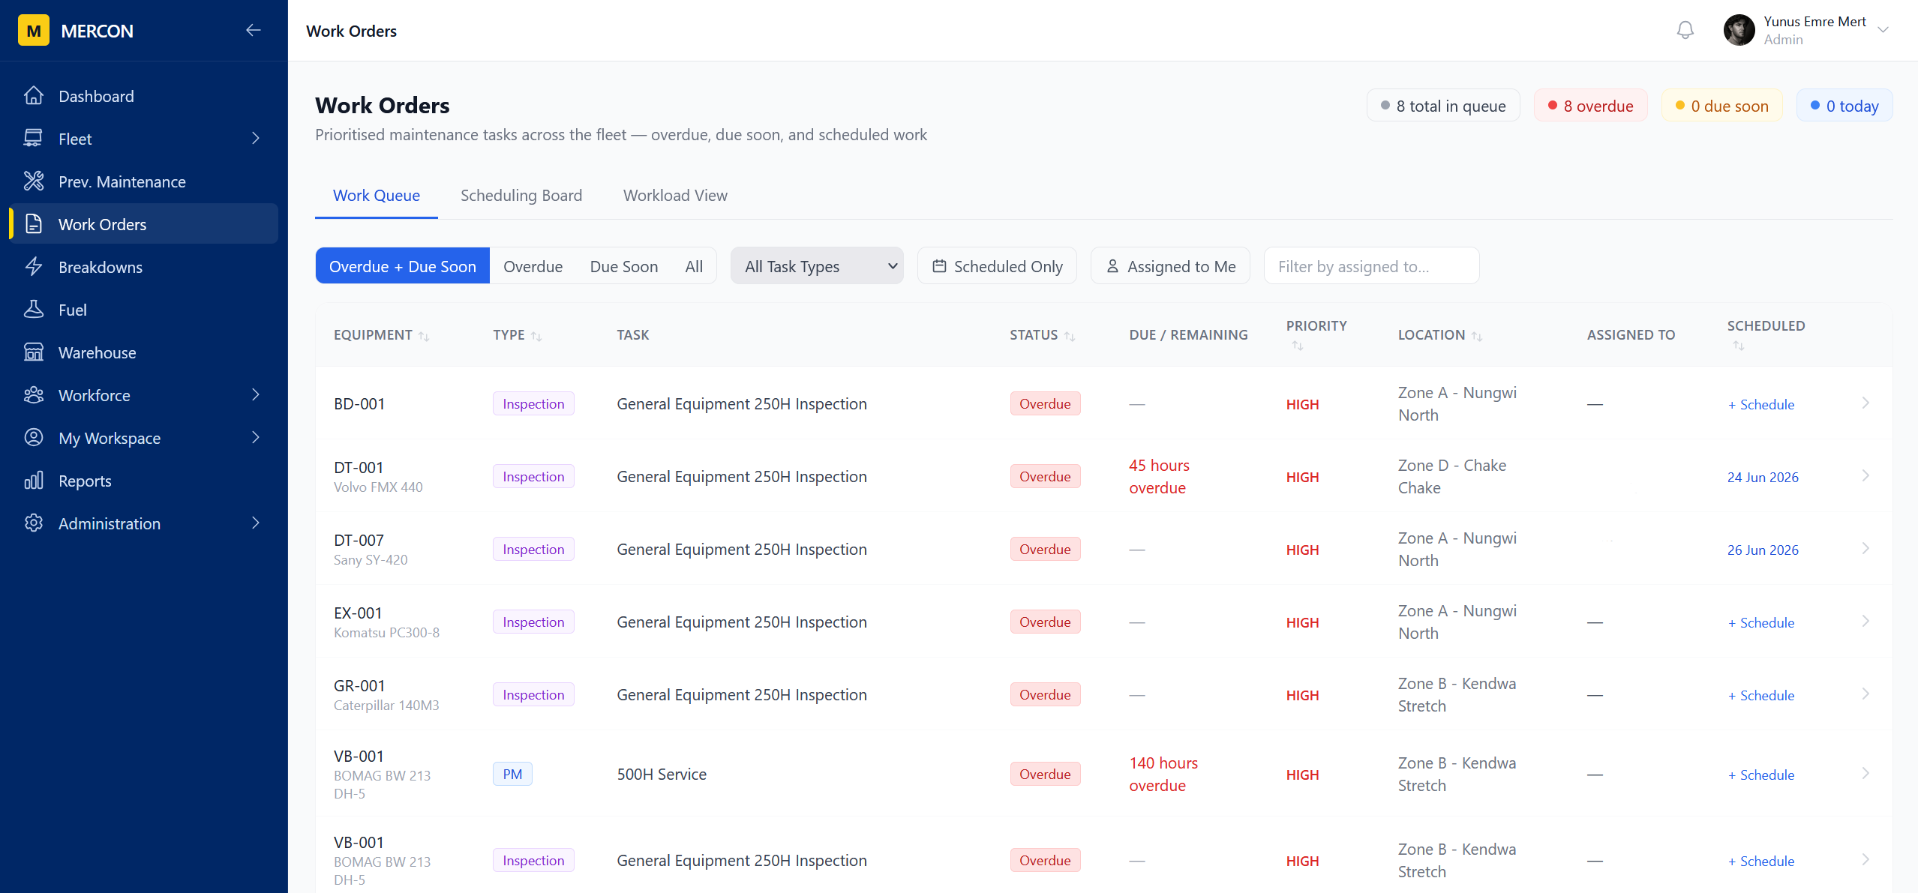1918x893 pixels.
Task: Sort table by Location column
Action: pyautogui.click(x=1477, y=337)
